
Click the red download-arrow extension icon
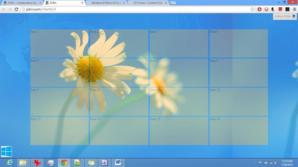click(x=267, y=9)
